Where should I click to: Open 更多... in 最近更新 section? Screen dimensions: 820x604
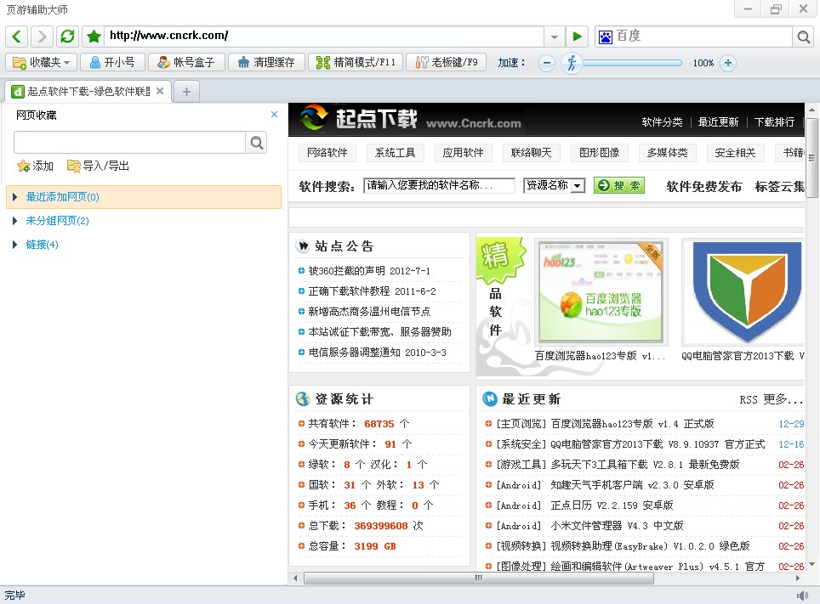click(783, 400)
